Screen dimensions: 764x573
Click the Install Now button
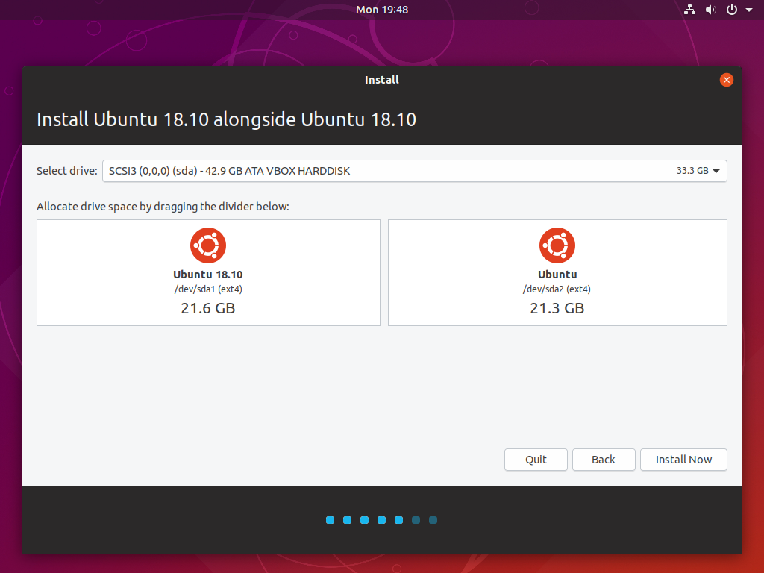683,460
